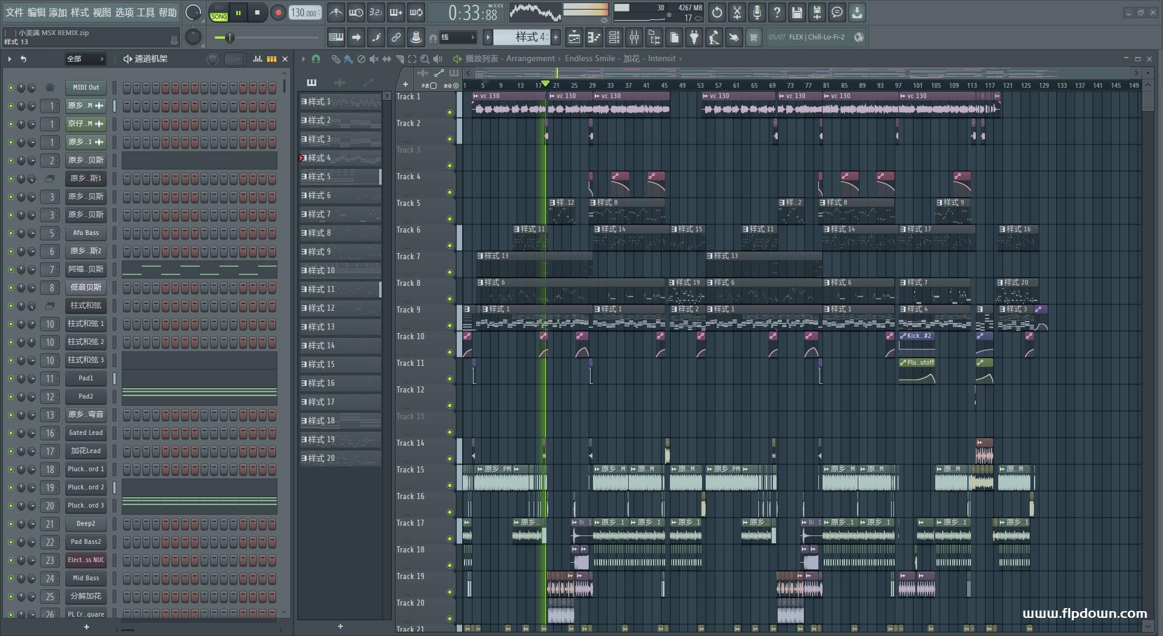1163x636 pixels.
Task: Mute the Pad1 channel green light
Action: 10,379
